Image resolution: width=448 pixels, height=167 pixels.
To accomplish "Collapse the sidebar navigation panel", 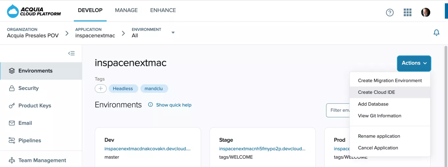I will click(71, 53).
